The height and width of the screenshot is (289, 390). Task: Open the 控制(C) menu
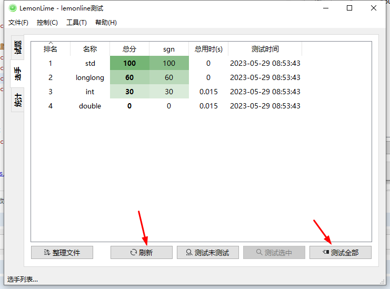pyautogui.click(x=47, y=23)
